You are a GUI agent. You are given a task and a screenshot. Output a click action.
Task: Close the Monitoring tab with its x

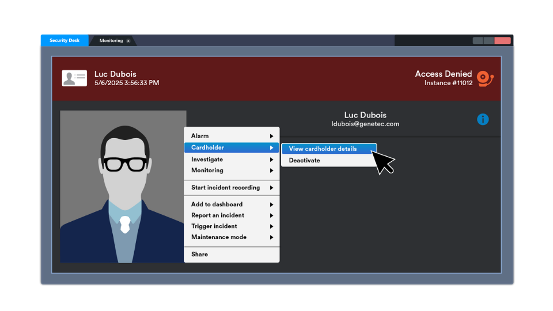pyautogui.click(x=128, y=41)
